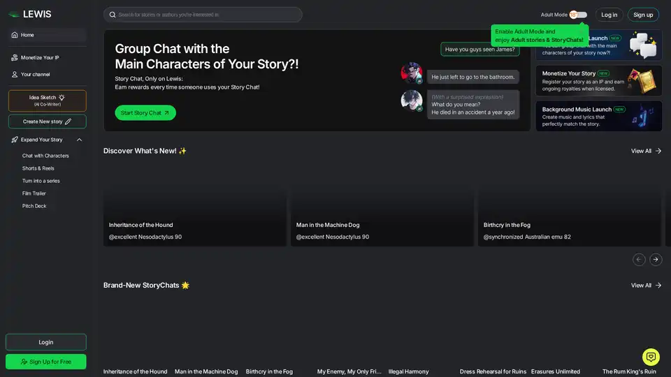Go to Home in sidebar
Image resolution: width=671 pixels, height=377 pixels.
[27, 35]
